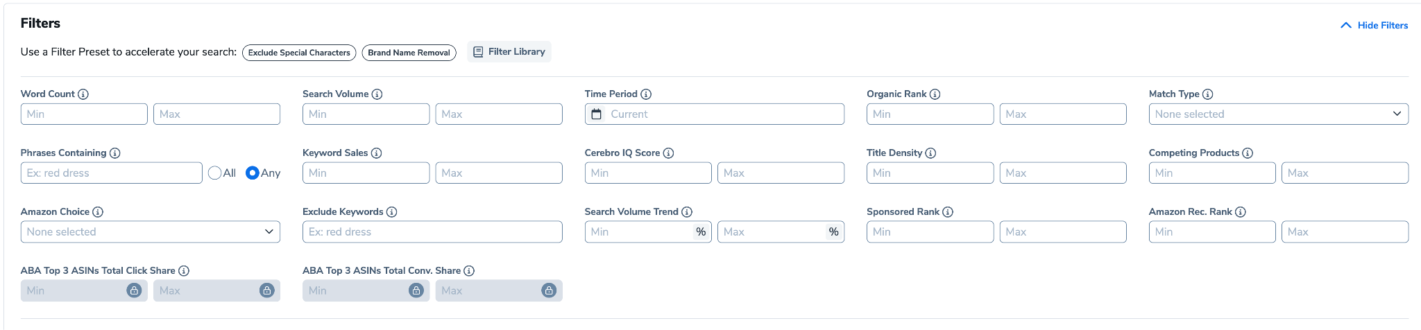
Task: Click the Search Volume Trend Min field
Action: [x=638, y=232]
